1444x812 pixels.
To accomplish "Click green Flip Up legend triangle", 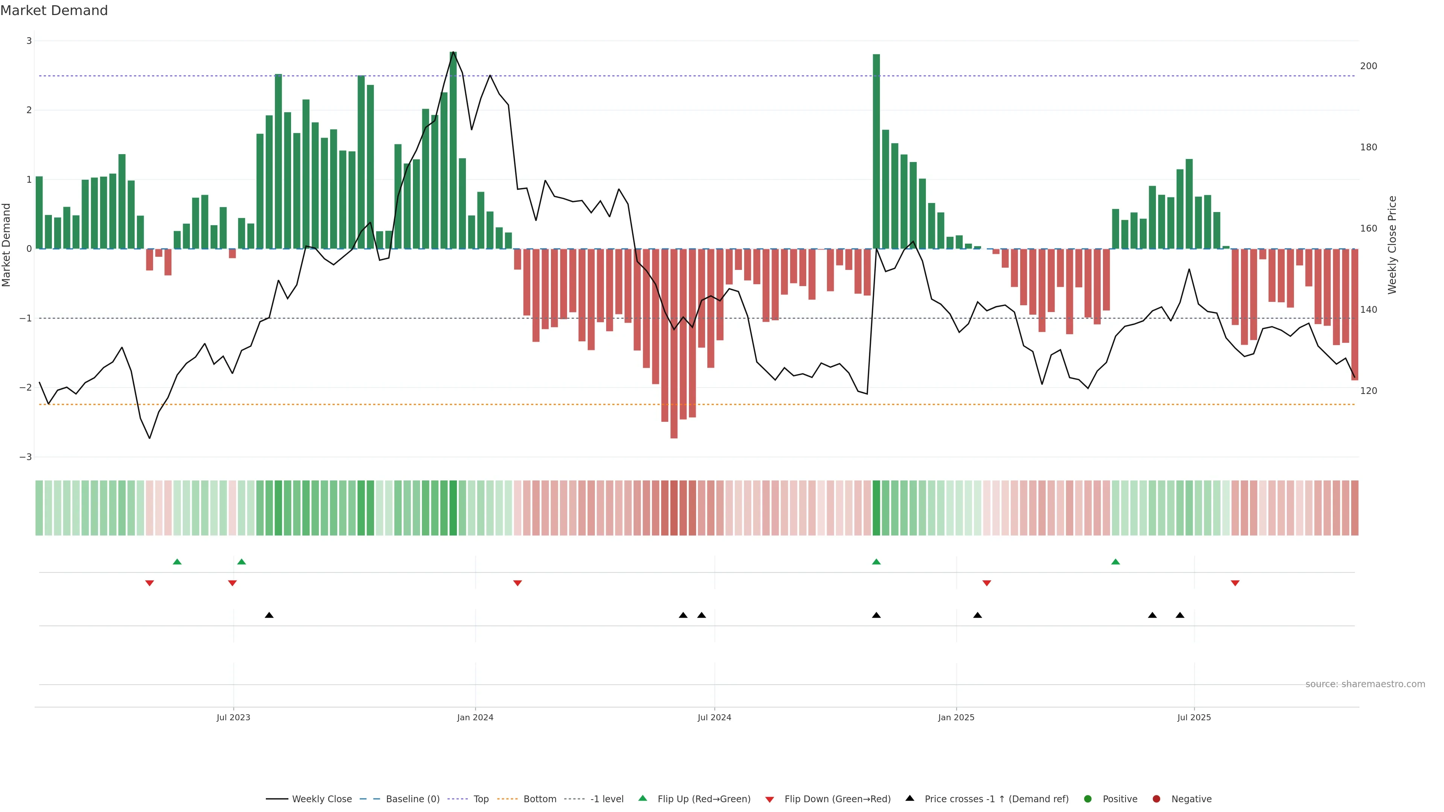I will (x=643, y=798).
